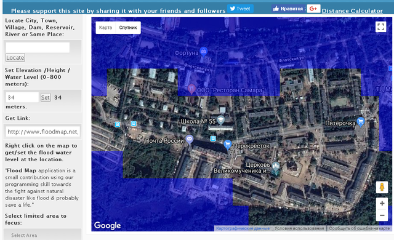Share the site via Tweet button
The height and width of the screenshot is (240, 394).
[x=240, y=9]
